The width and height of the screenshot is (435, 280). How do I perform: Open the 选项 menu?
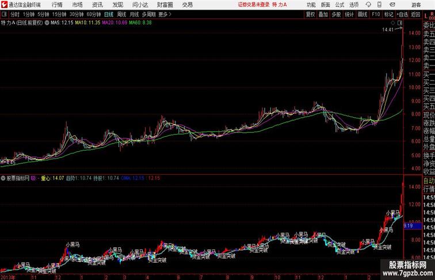(354, 5)
